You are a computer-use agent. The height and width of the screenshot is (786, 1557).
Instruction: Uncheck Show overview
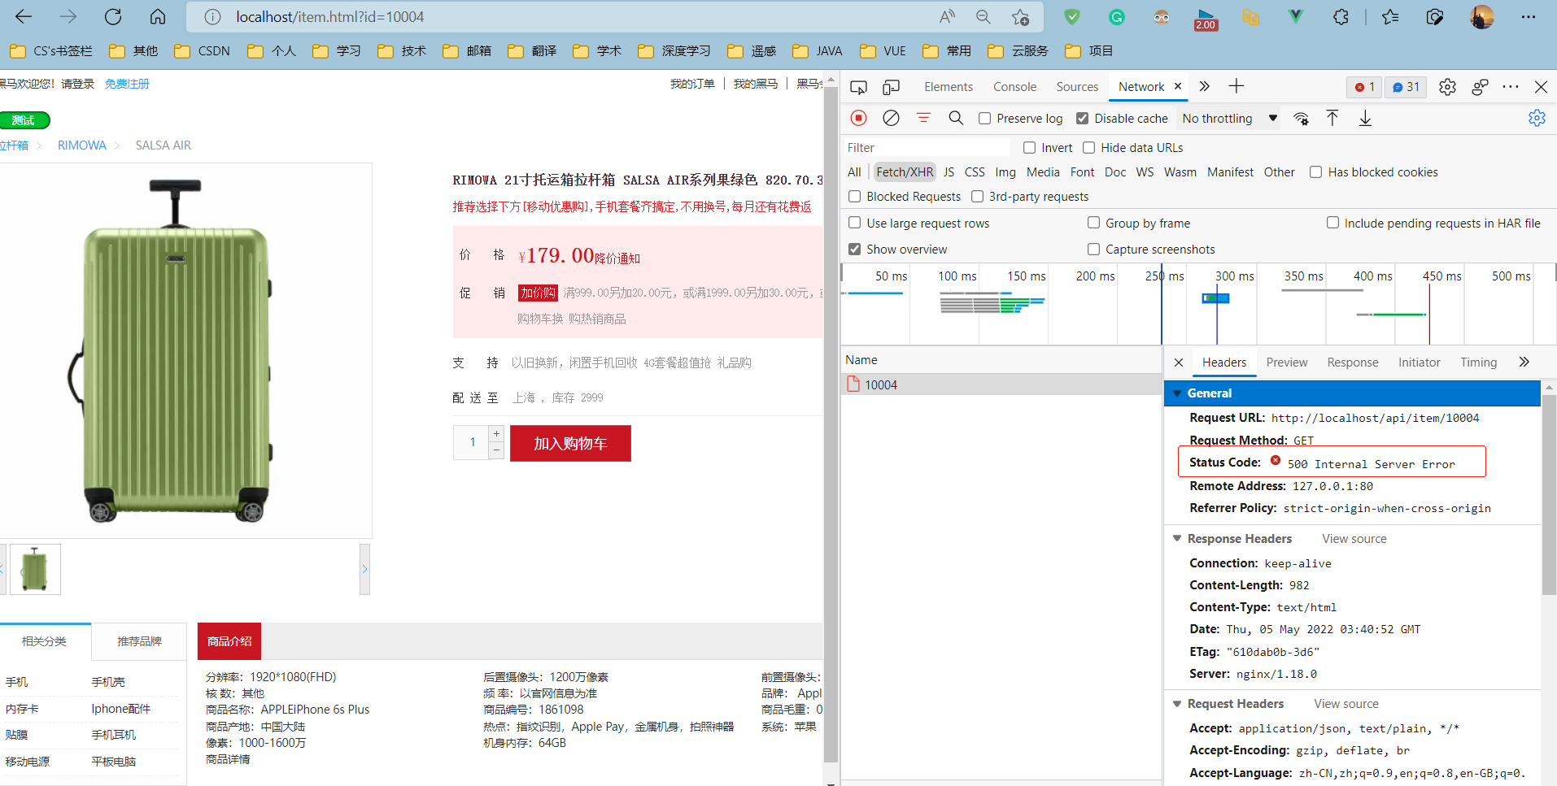pyautogui.click(x=854, y=250)
